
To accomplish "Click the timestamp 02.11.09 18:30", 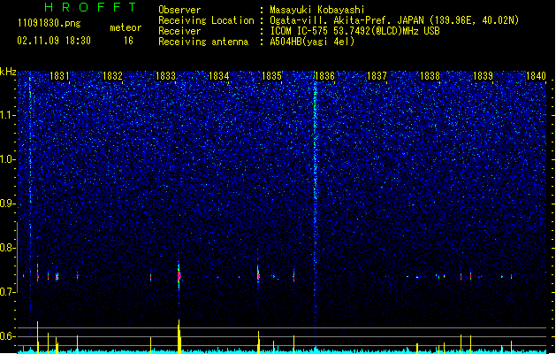I will pyautogui.click(x=54, y=41).
